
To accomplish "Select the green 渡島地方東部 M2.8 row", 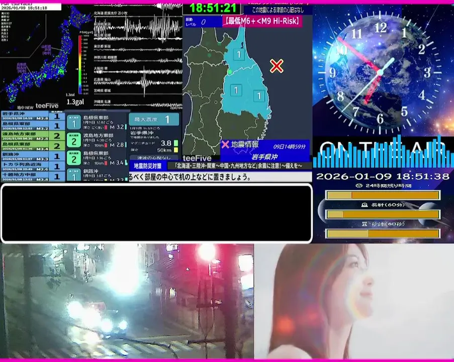I will pyautogui.click(x=33, y=136).
